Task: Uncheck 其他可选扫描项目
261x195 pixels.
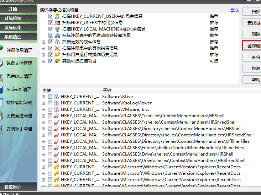Action: point(51,61)
